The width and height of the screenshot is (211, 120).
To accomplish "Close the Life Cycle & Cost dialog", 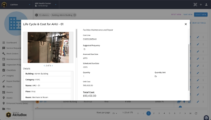I will [186, 24].
